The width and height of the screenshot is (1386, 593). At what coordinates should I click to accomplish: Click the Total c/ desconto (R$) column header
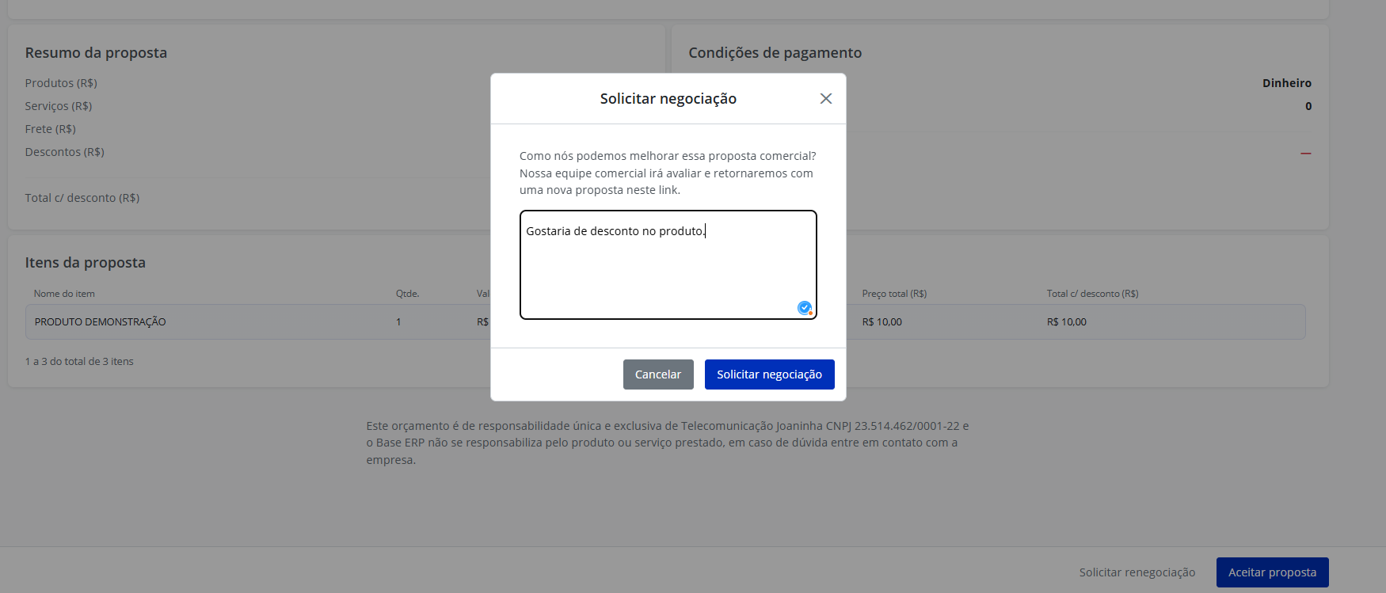click(x=1092, y=294)
